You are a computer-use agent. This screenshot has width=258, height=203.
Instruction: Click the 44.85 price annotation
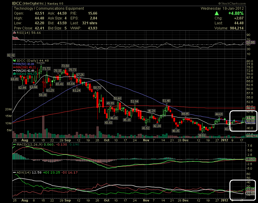tap(185, 114)
